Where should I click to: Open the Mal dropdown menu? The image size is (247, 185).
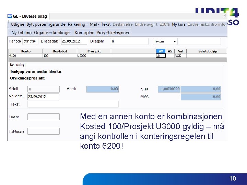[94, 24]
